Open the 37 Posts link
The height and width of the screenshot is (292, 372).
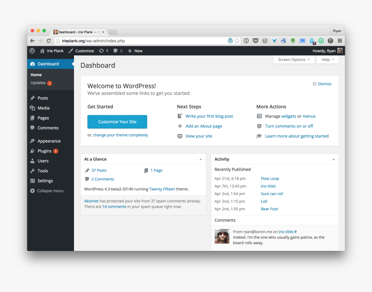point(99,170)
